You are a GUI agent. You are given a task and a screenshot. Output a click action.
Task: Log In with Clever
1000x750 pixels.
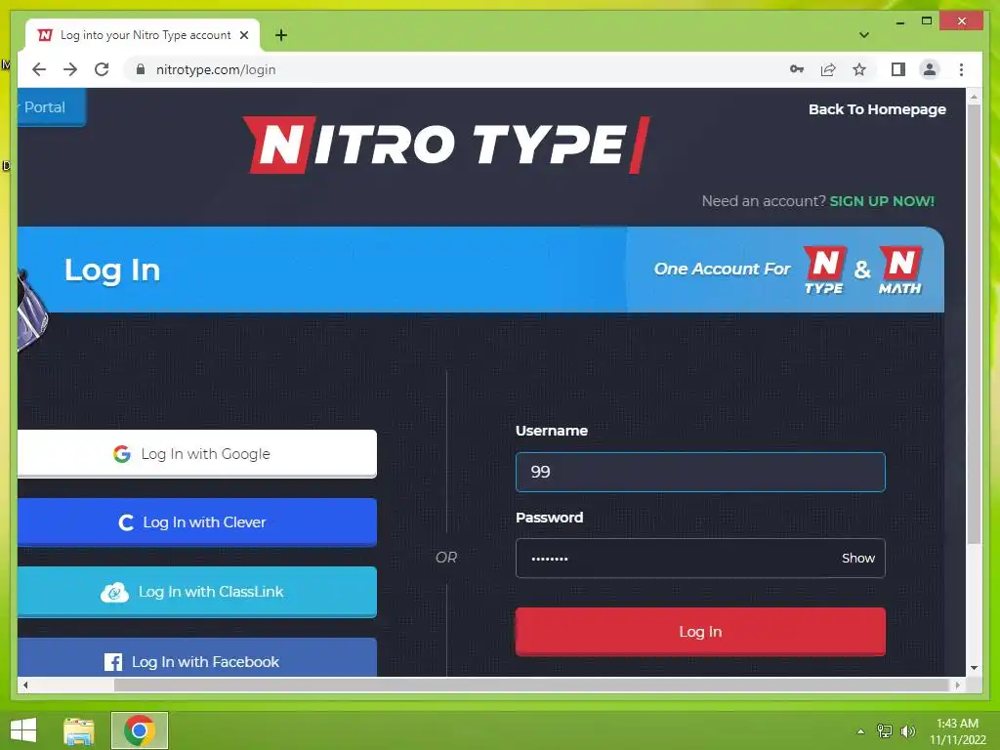[x=197, y=522]
